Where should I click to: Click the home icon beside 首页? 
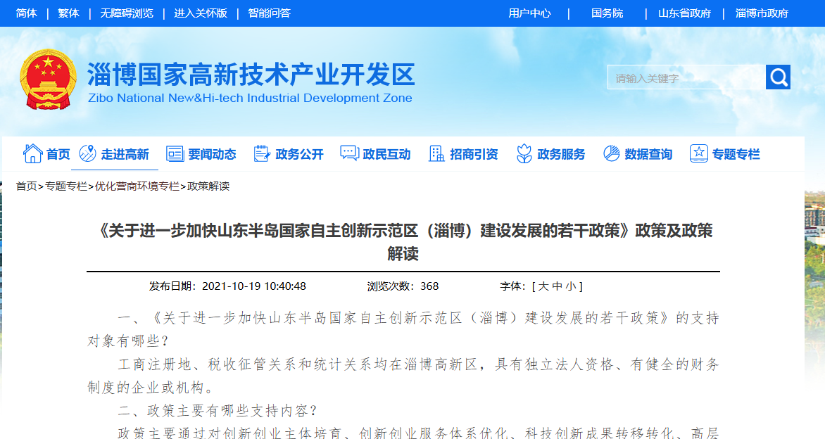pyautogui.click(x=32, y=153)
